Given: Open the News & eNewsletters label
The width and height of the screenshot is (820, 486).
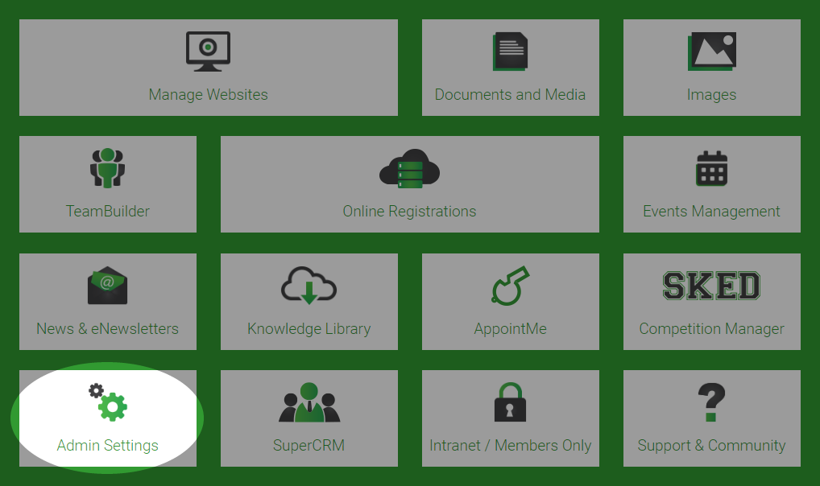Looking at the screenshot, I should click(x=108, y=329).
